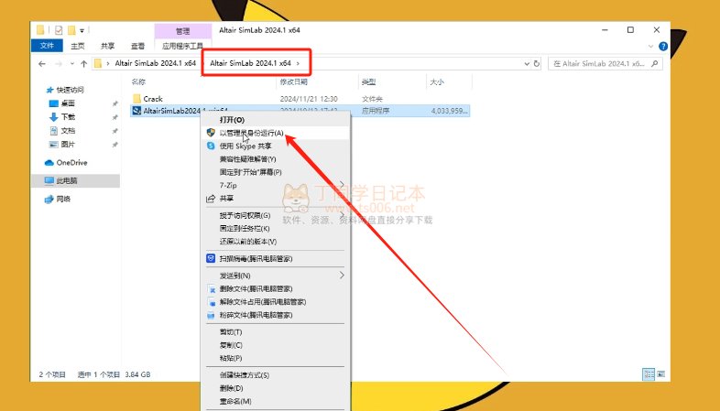Open the recent locations dropdown arrow
720x411 pixels.
72,64
